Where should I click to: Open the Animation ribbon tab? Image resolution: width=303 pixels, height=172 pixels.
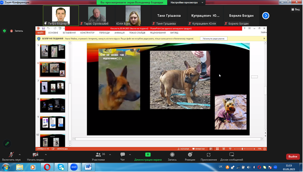point(119,33)
